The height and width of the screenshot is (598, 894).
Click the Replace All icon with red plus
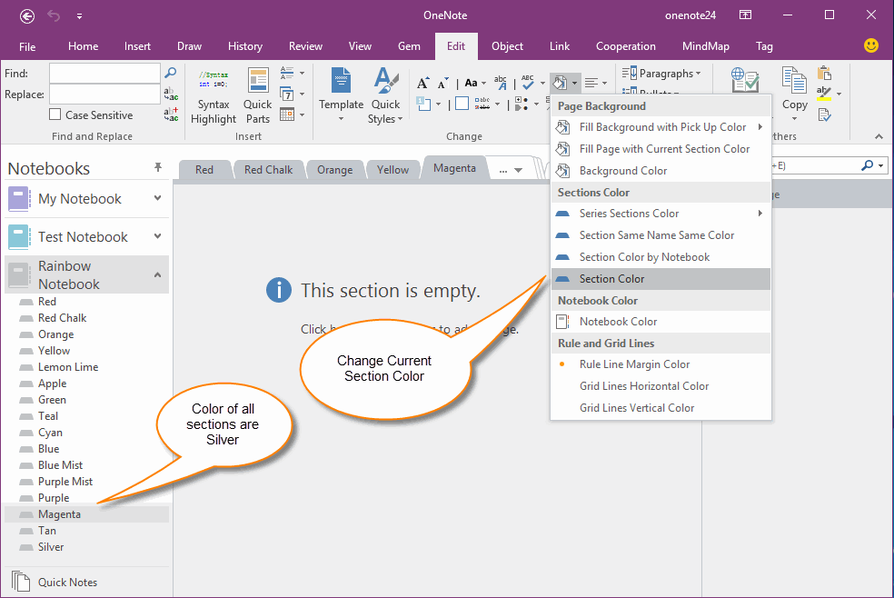(171, 114)
